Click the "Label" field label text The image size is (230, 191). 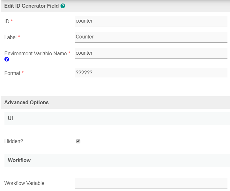[x=11, y=37]
